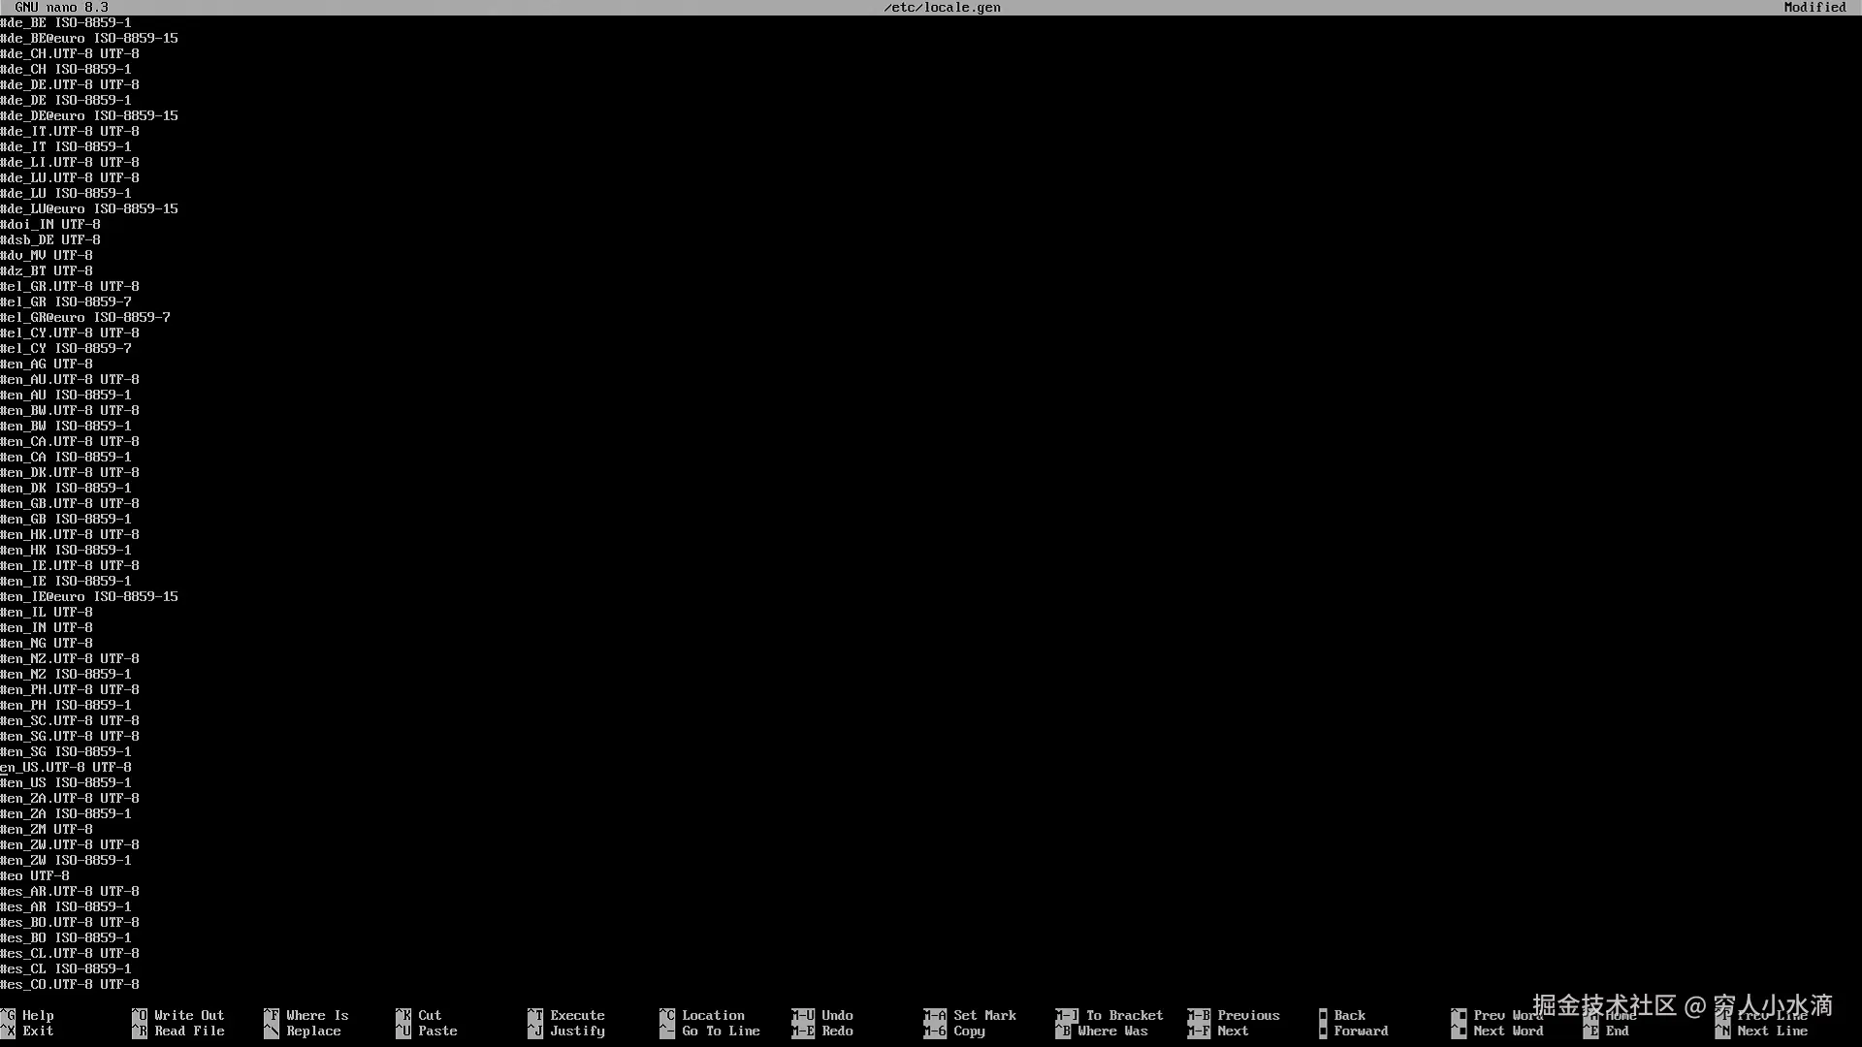Click the Replace shortcut label
This screenshot has height=1047, width=1862.
click(313, 1031)
